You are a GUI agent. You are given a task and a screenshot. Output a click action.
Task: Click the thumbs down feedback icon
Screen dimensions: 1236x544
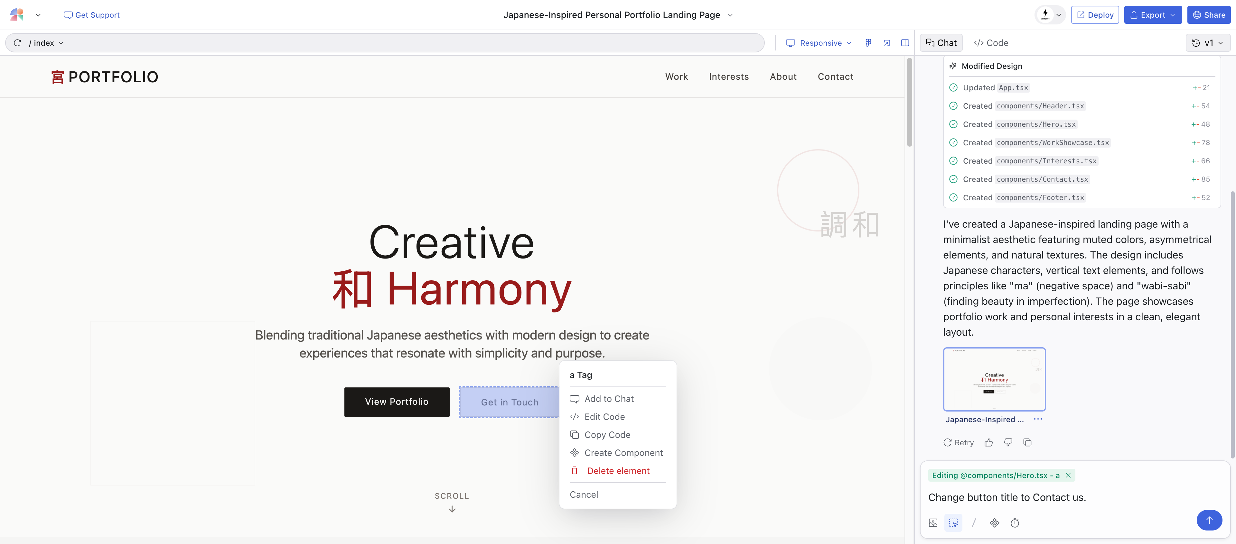pos(1008,442)
